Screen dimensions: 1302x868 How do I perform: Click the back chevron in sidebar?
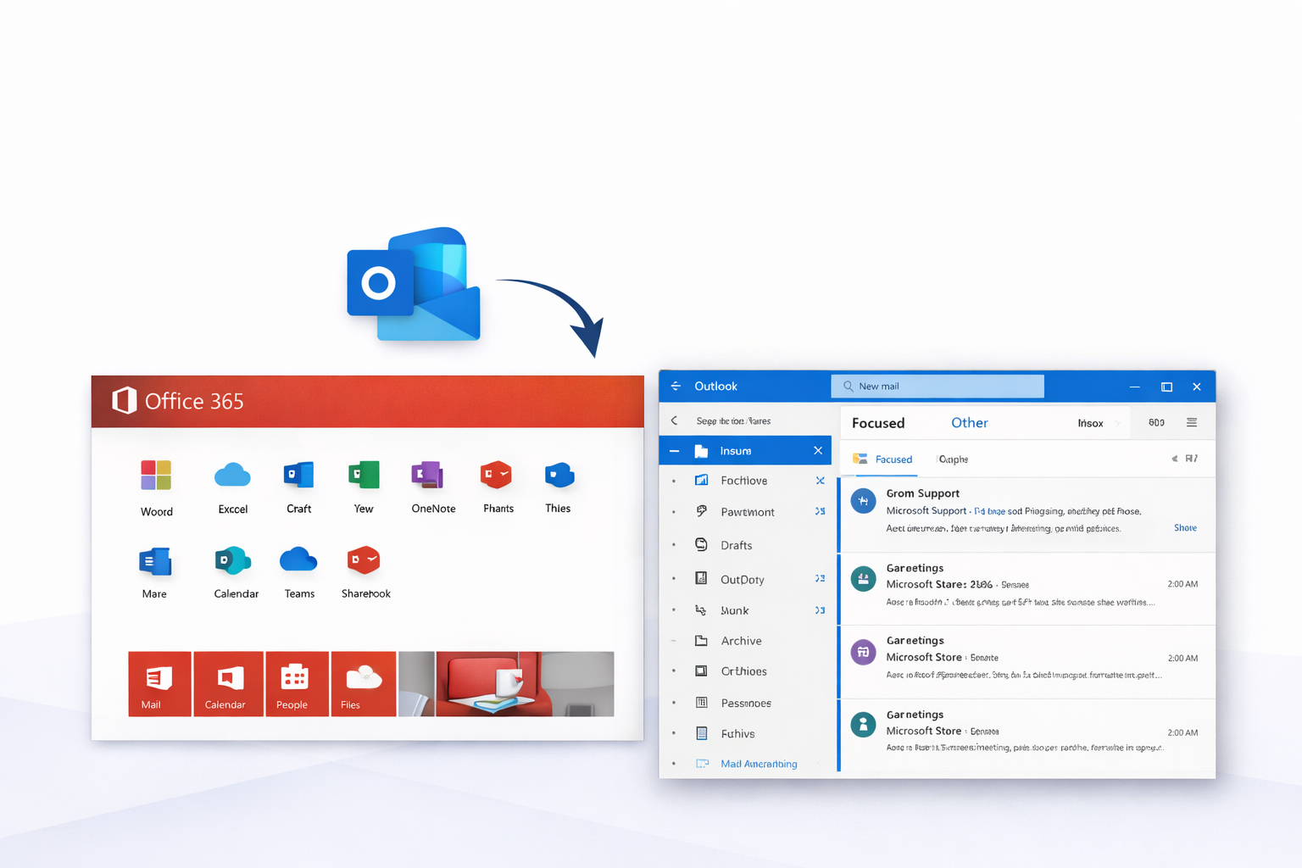tap(675, 420)
